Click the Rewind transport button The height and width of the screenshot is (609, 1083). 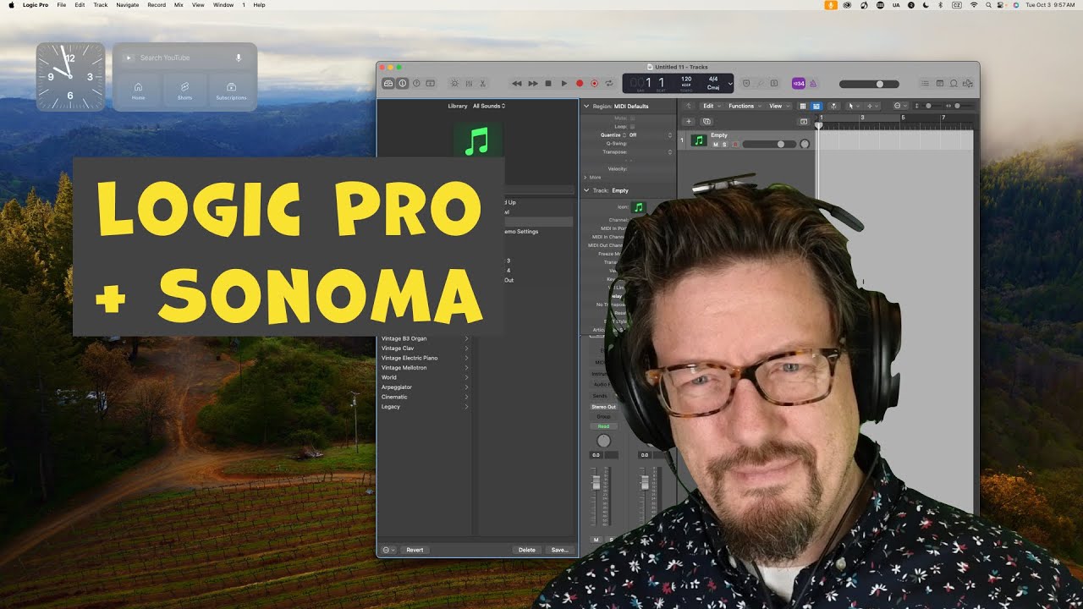[517, 83]
